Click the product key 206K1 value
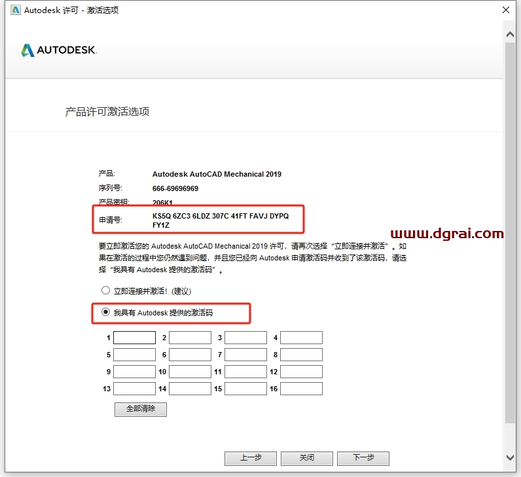This screenshot has height=477, width=521. click(162, 202)
